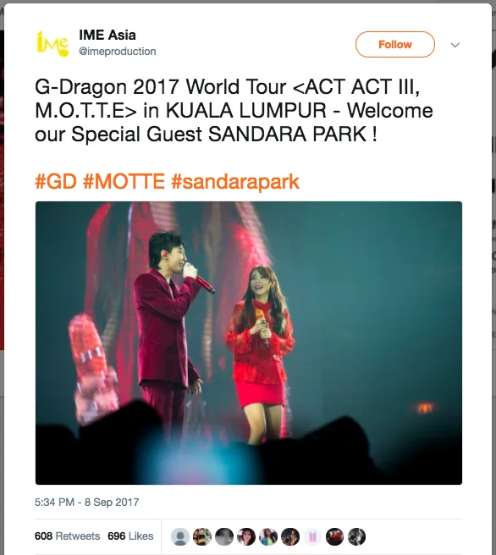The width and height of the screenshot is (496, 555).
Task: Click the default gray silhouette liker avatar
Action: [x=180, y=536]
